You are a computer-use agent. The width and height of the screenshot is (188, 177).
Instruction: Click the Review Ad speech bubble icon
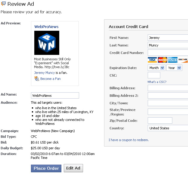(x=3, y=4)
